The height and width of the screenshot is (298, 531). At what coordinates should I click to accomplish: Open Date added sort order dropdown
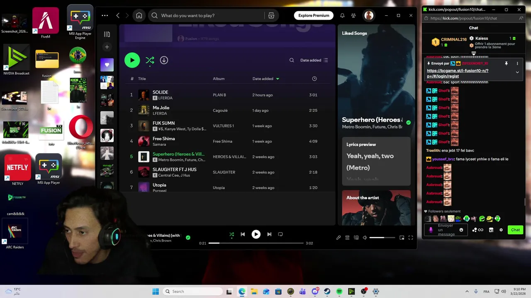click(314, 60)
